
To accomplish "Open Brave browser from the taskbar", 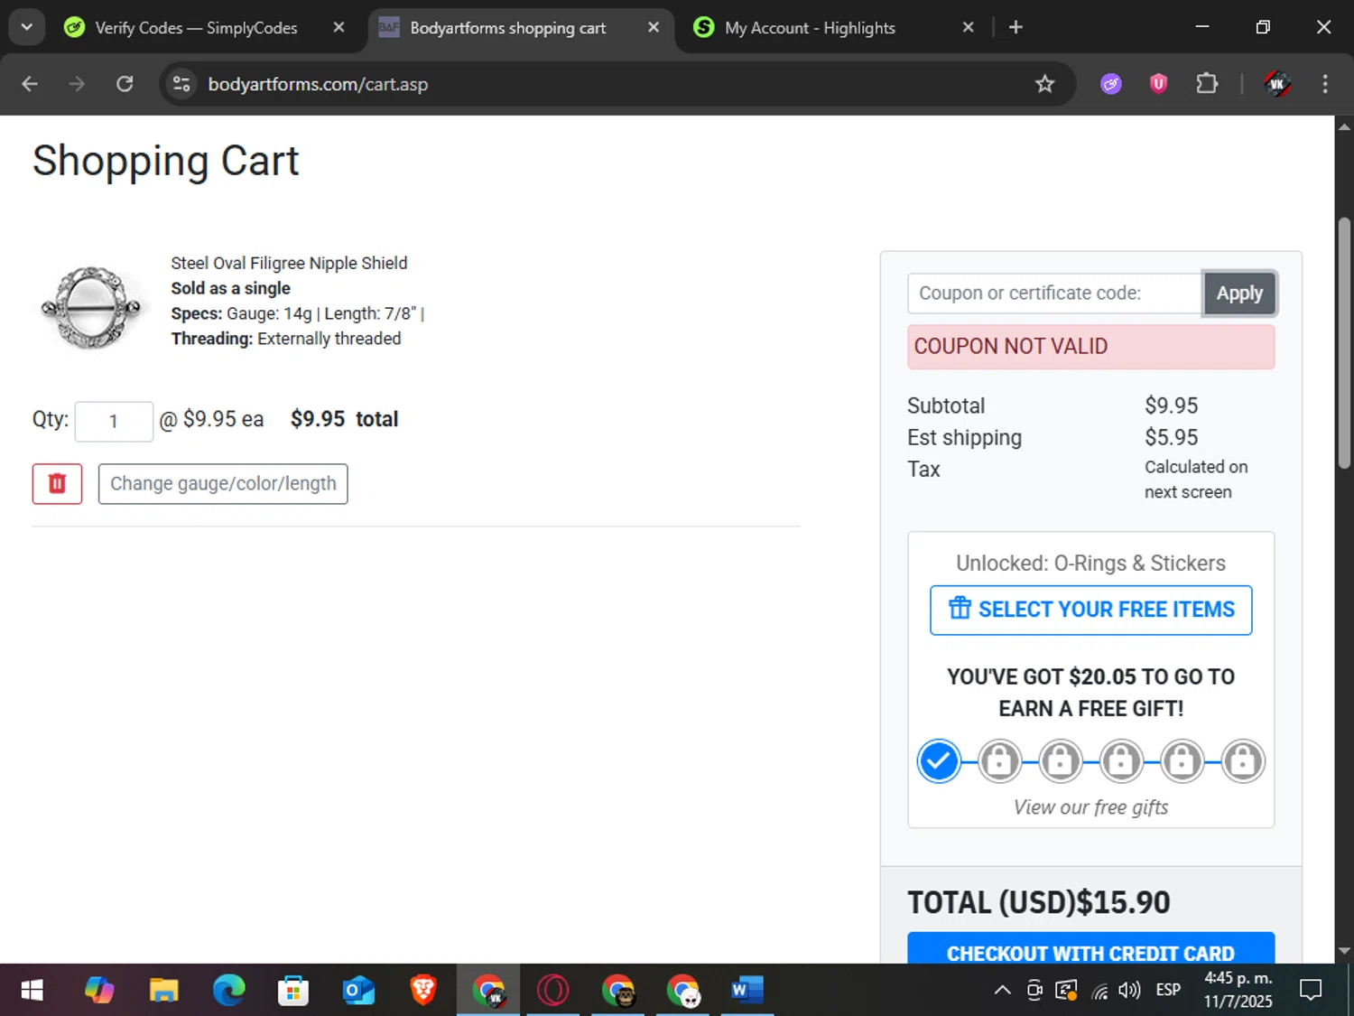I will click(423, 991).
